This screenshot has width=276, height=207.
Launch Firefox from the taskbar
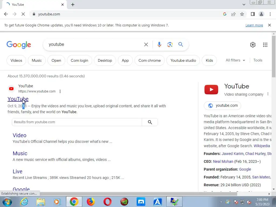click(91, 202)
